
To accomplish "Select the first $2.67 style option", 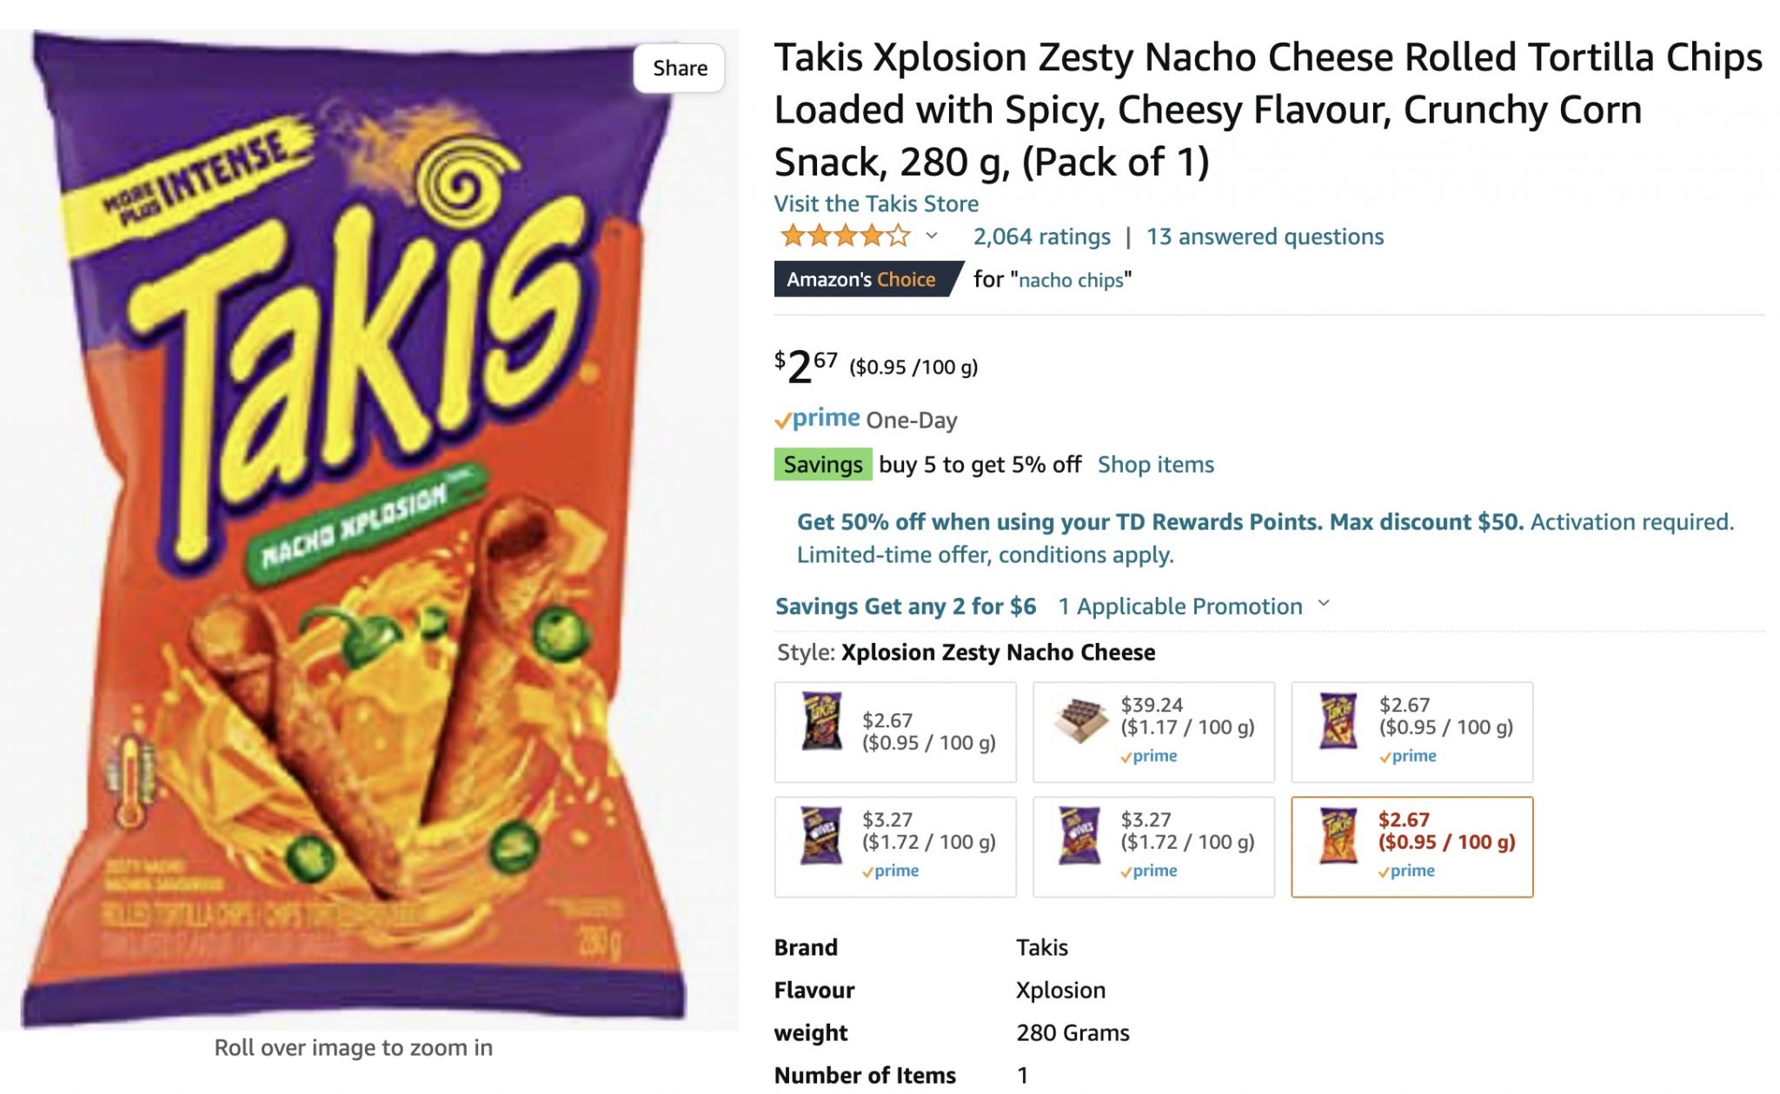I will coord(895,731).
